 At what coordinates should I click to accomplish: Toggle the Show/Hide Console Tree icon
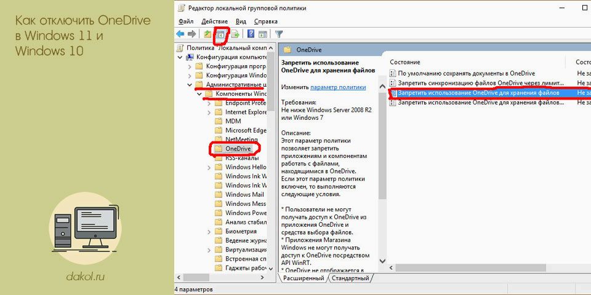point(220,34)
